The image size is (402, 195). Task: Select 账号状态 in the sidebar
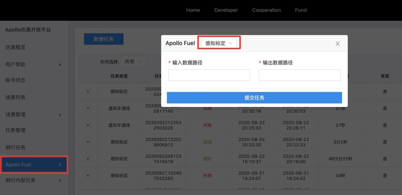coord(15,80)
